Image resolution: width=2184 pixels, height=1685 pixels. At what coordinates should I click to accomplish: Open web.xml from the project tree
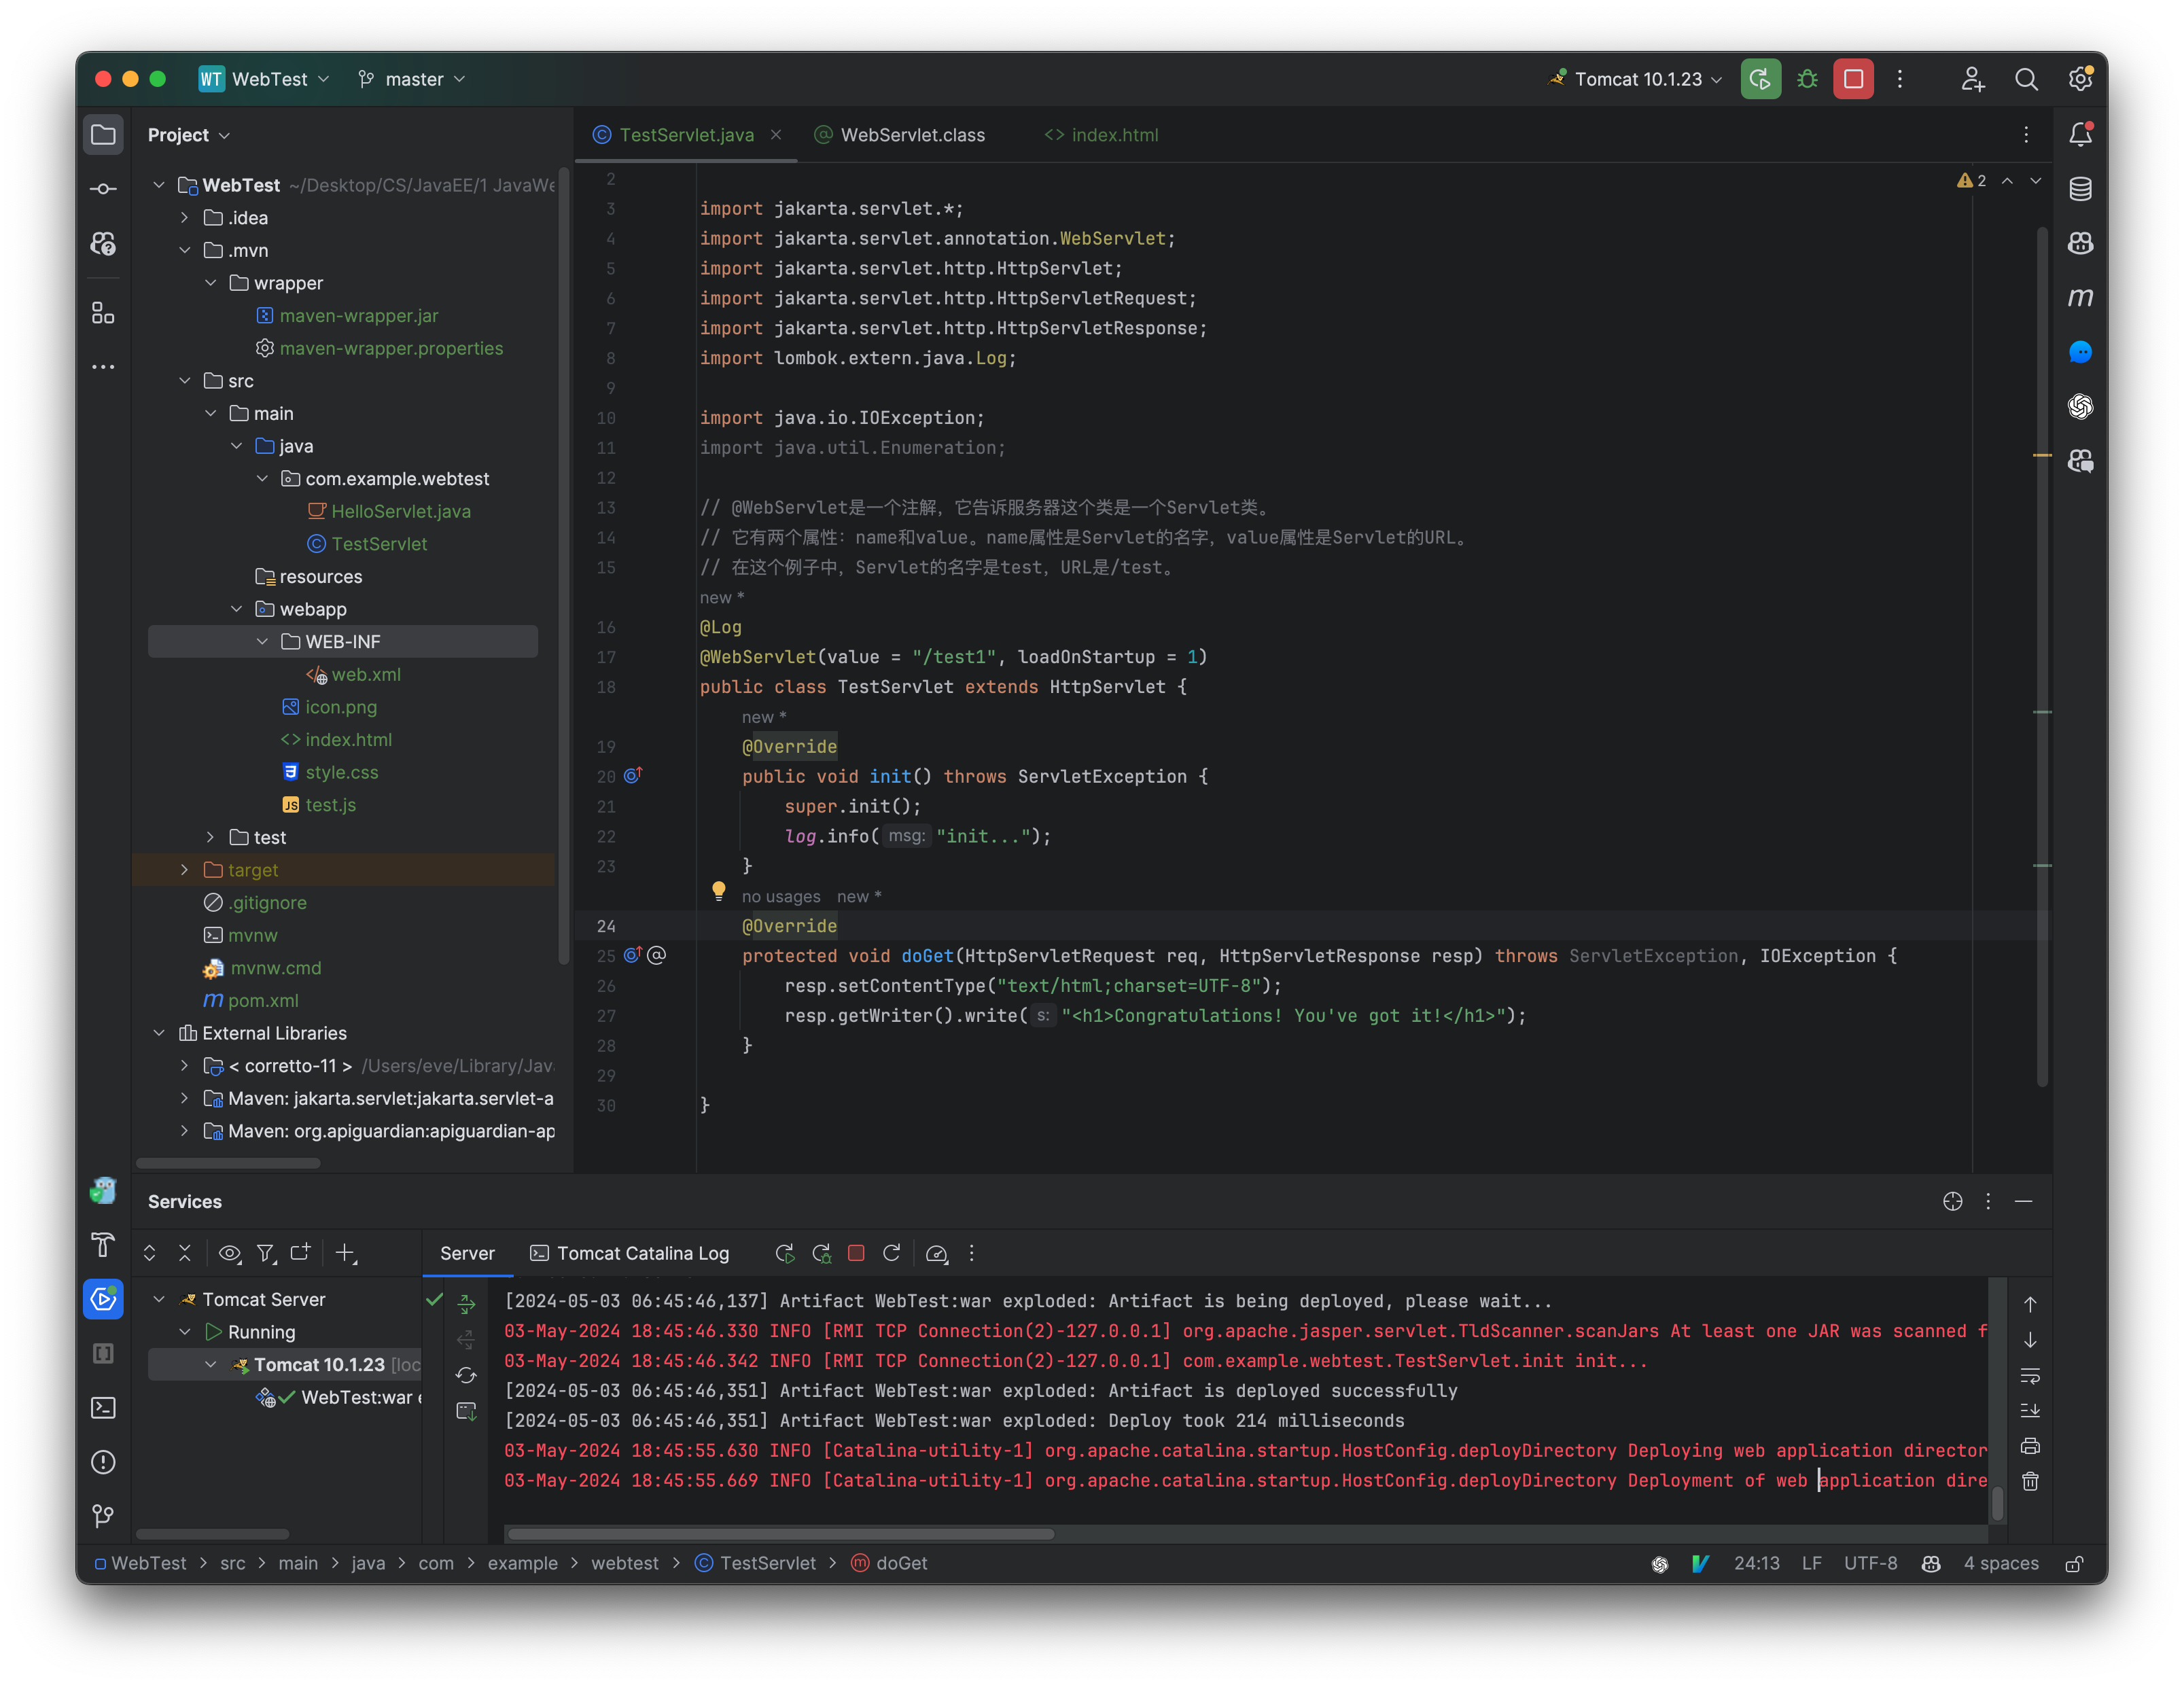(367, 675)
